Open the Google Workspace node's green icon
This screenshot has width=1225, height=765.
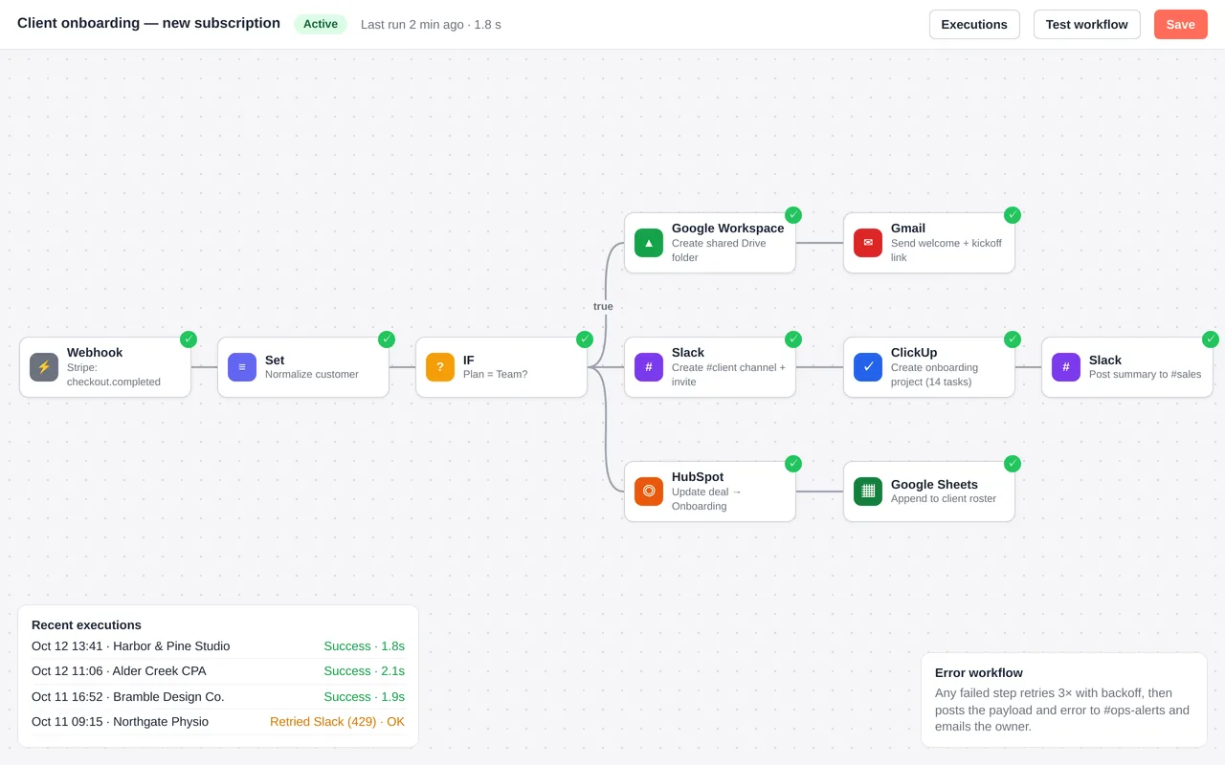click(x=649, y=243)
